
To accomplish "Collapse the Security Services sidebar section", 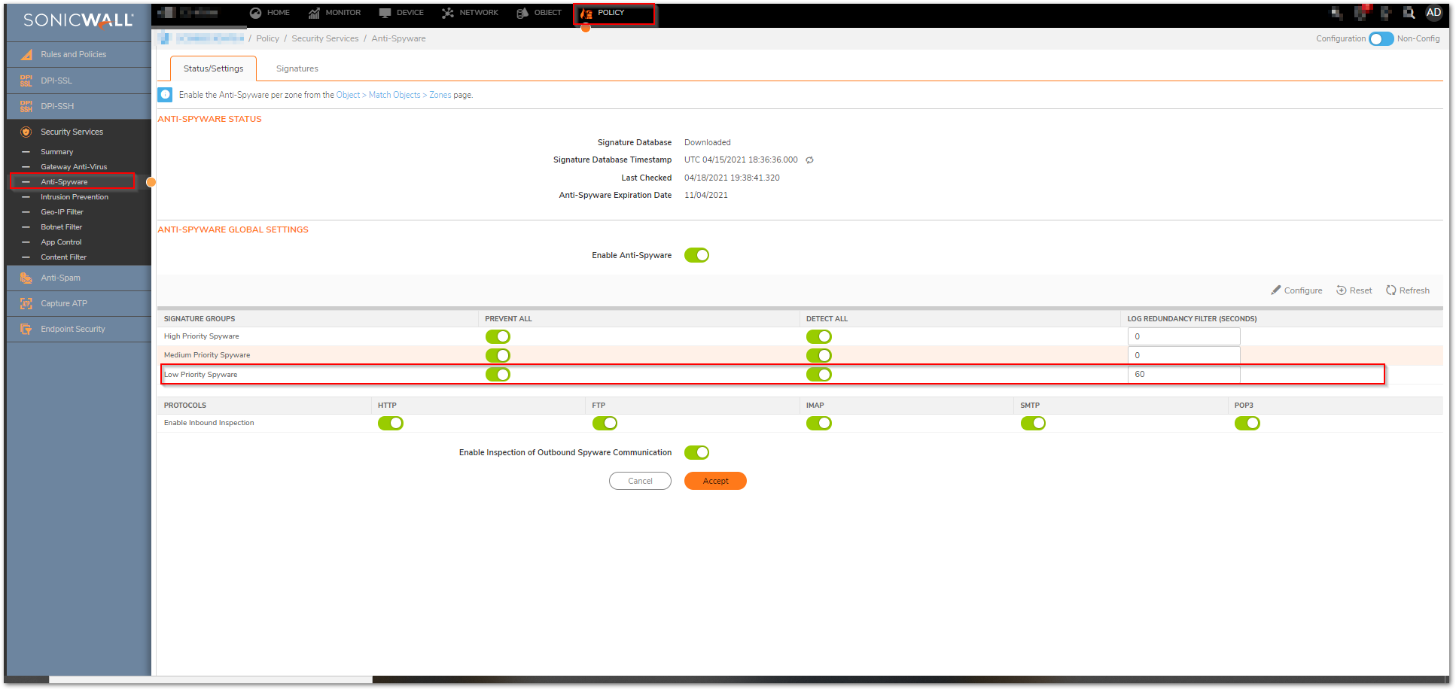I will click(72, 132).
